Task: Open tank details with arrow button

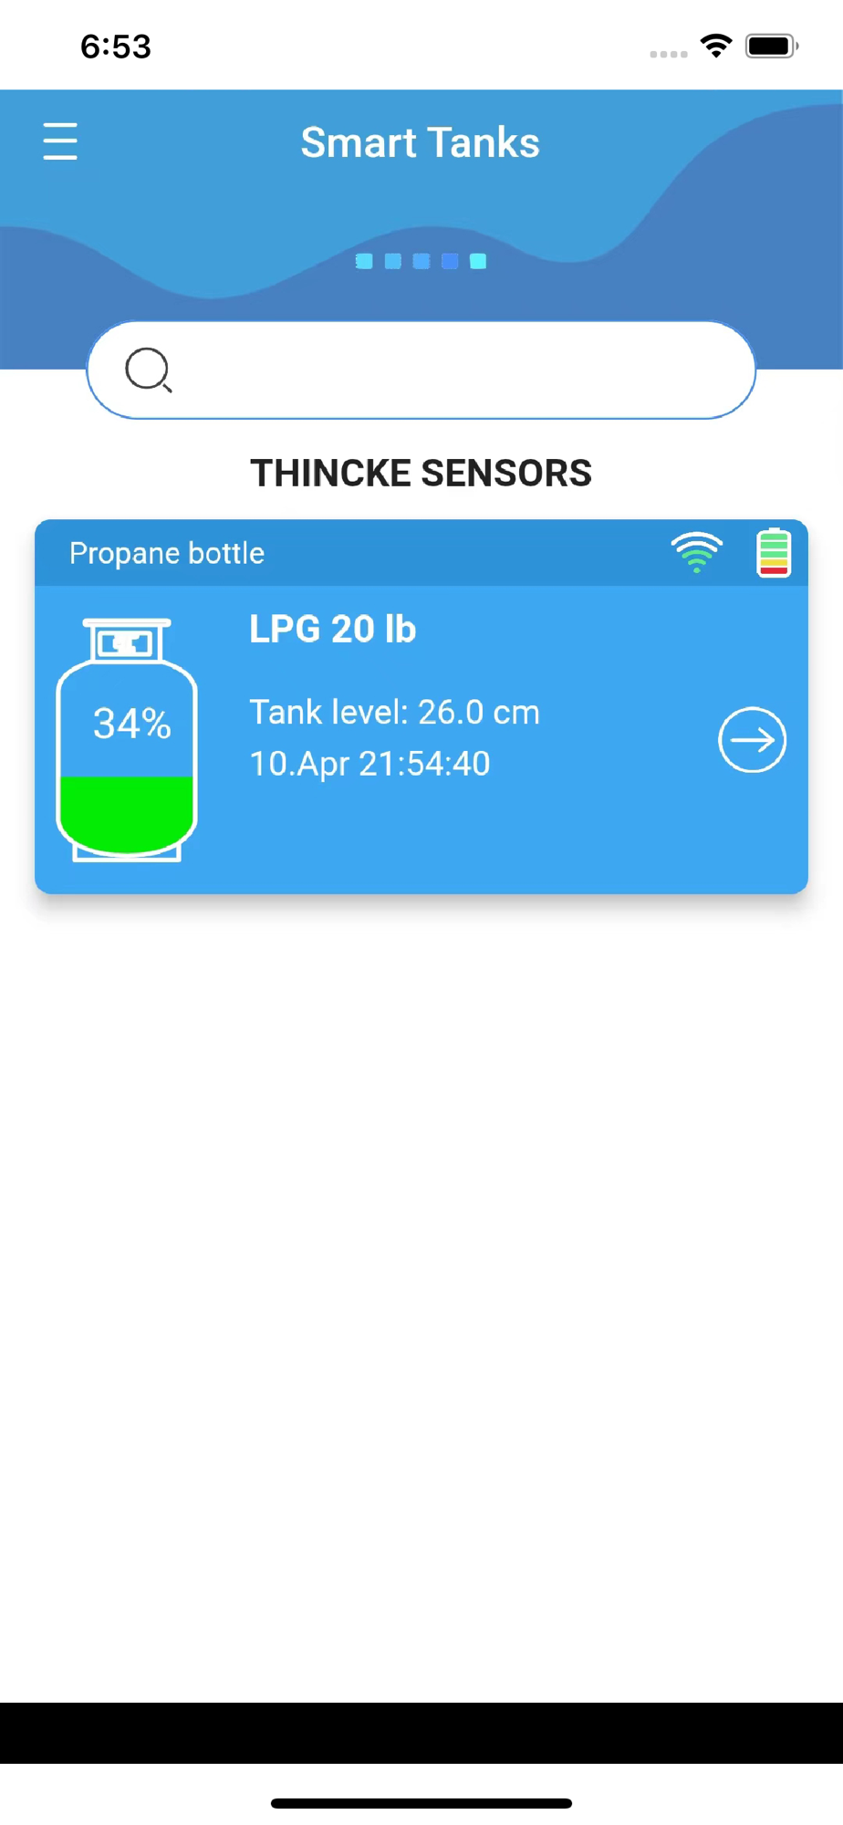Action: 752,740
